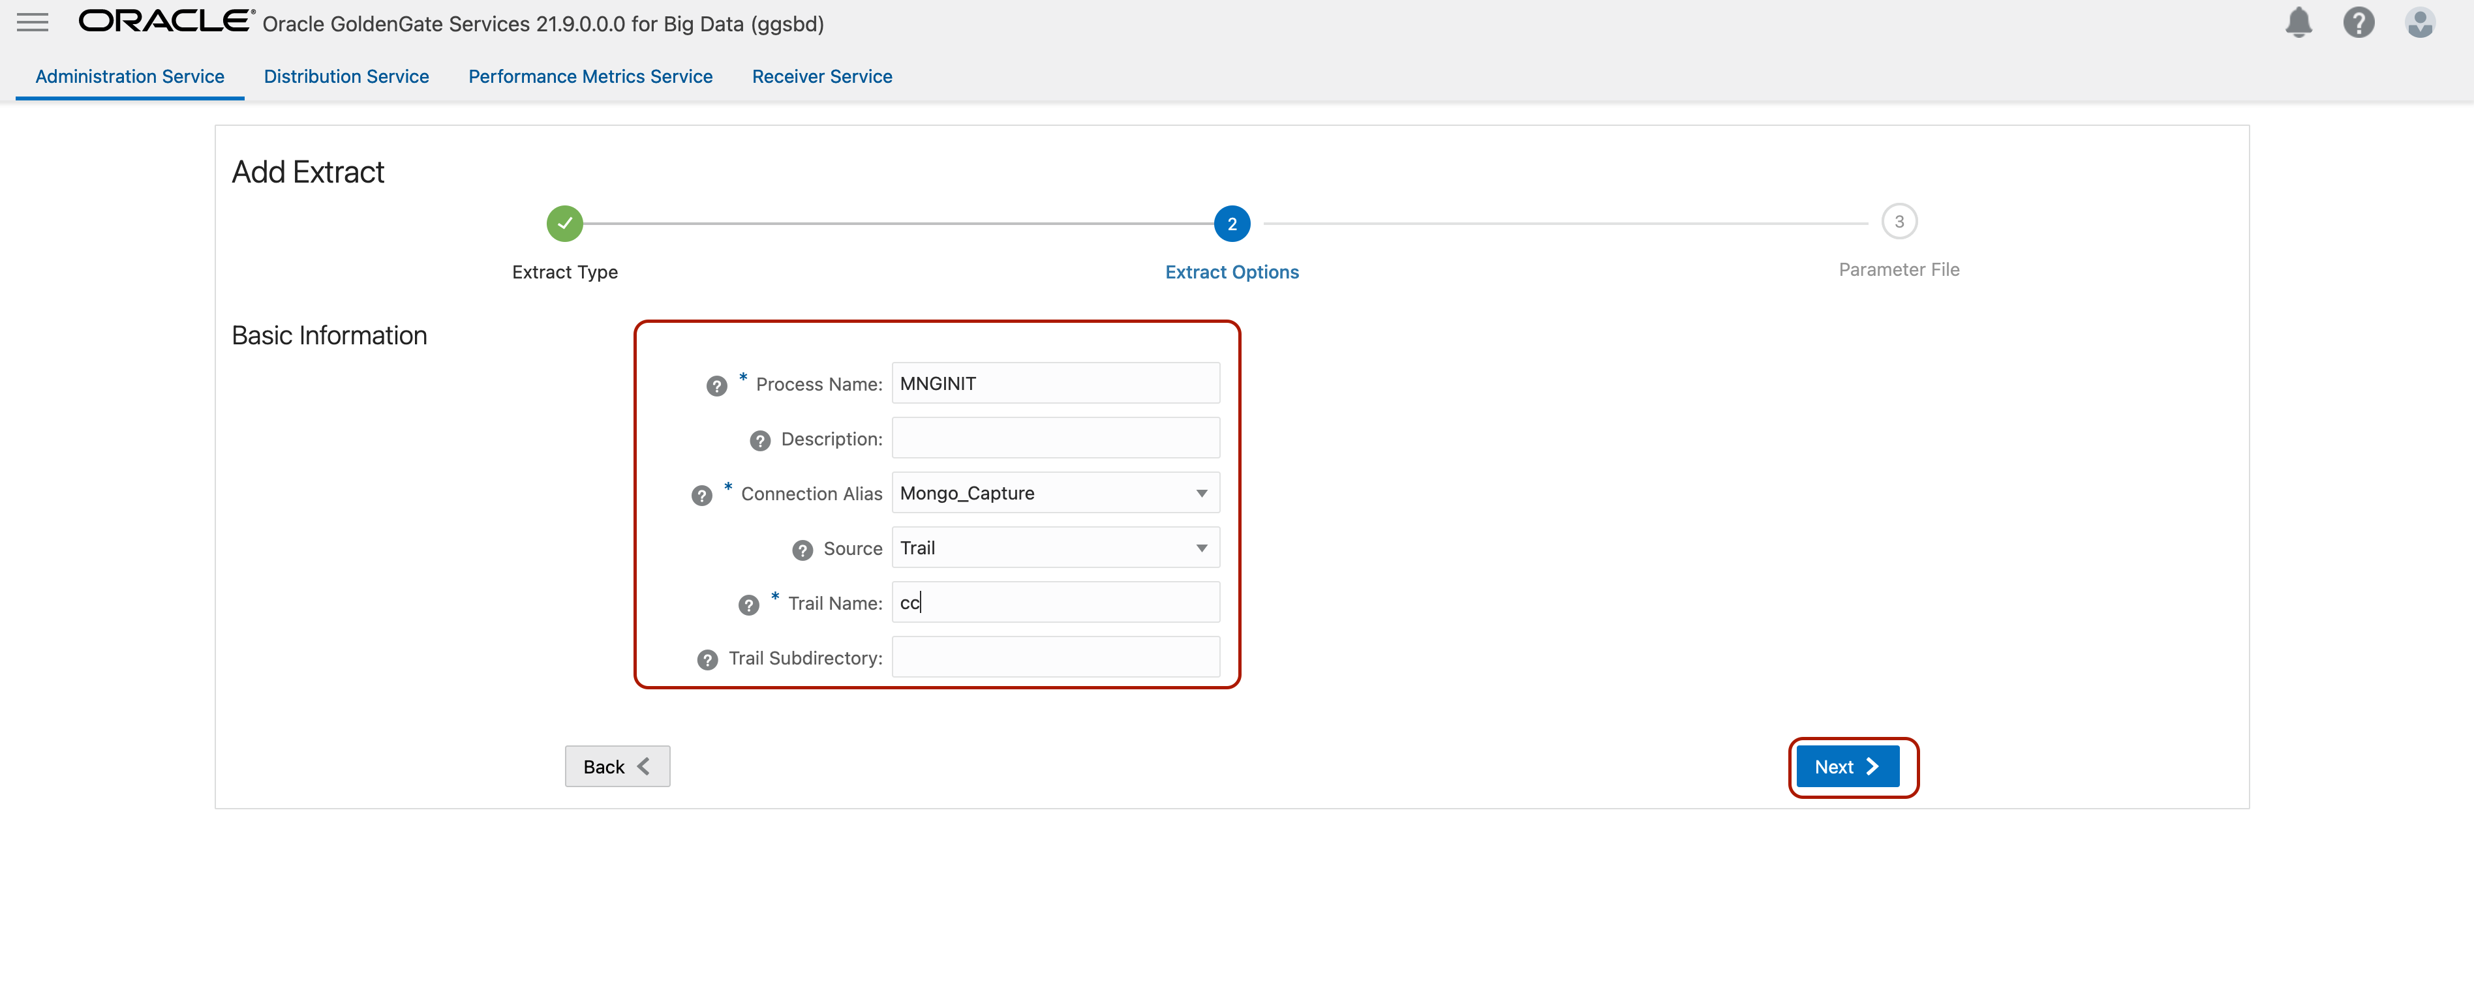Click into the Description input field

click(1054, 438)
